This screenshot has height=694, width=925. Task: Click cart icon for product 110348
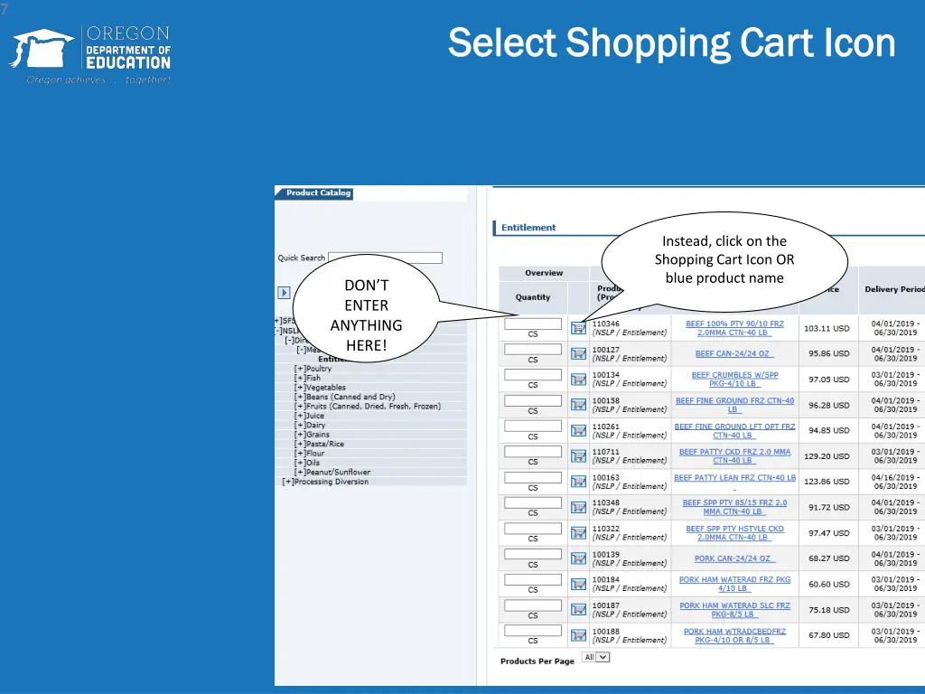pyautogui.click(x=579, y=508)
